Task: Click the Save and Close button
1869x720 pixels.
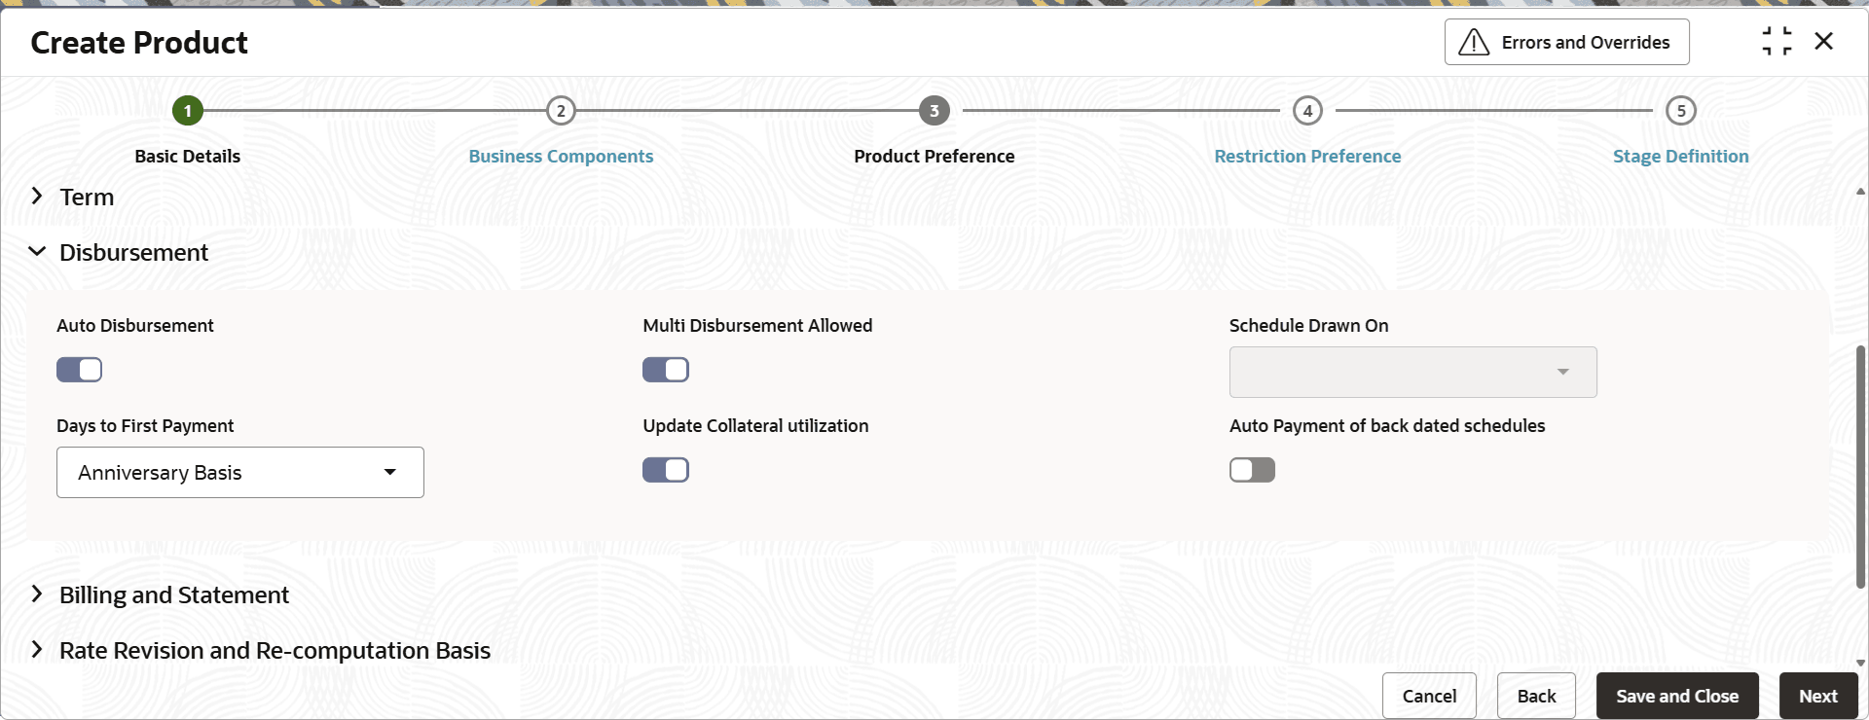Action: (1677, 696)
